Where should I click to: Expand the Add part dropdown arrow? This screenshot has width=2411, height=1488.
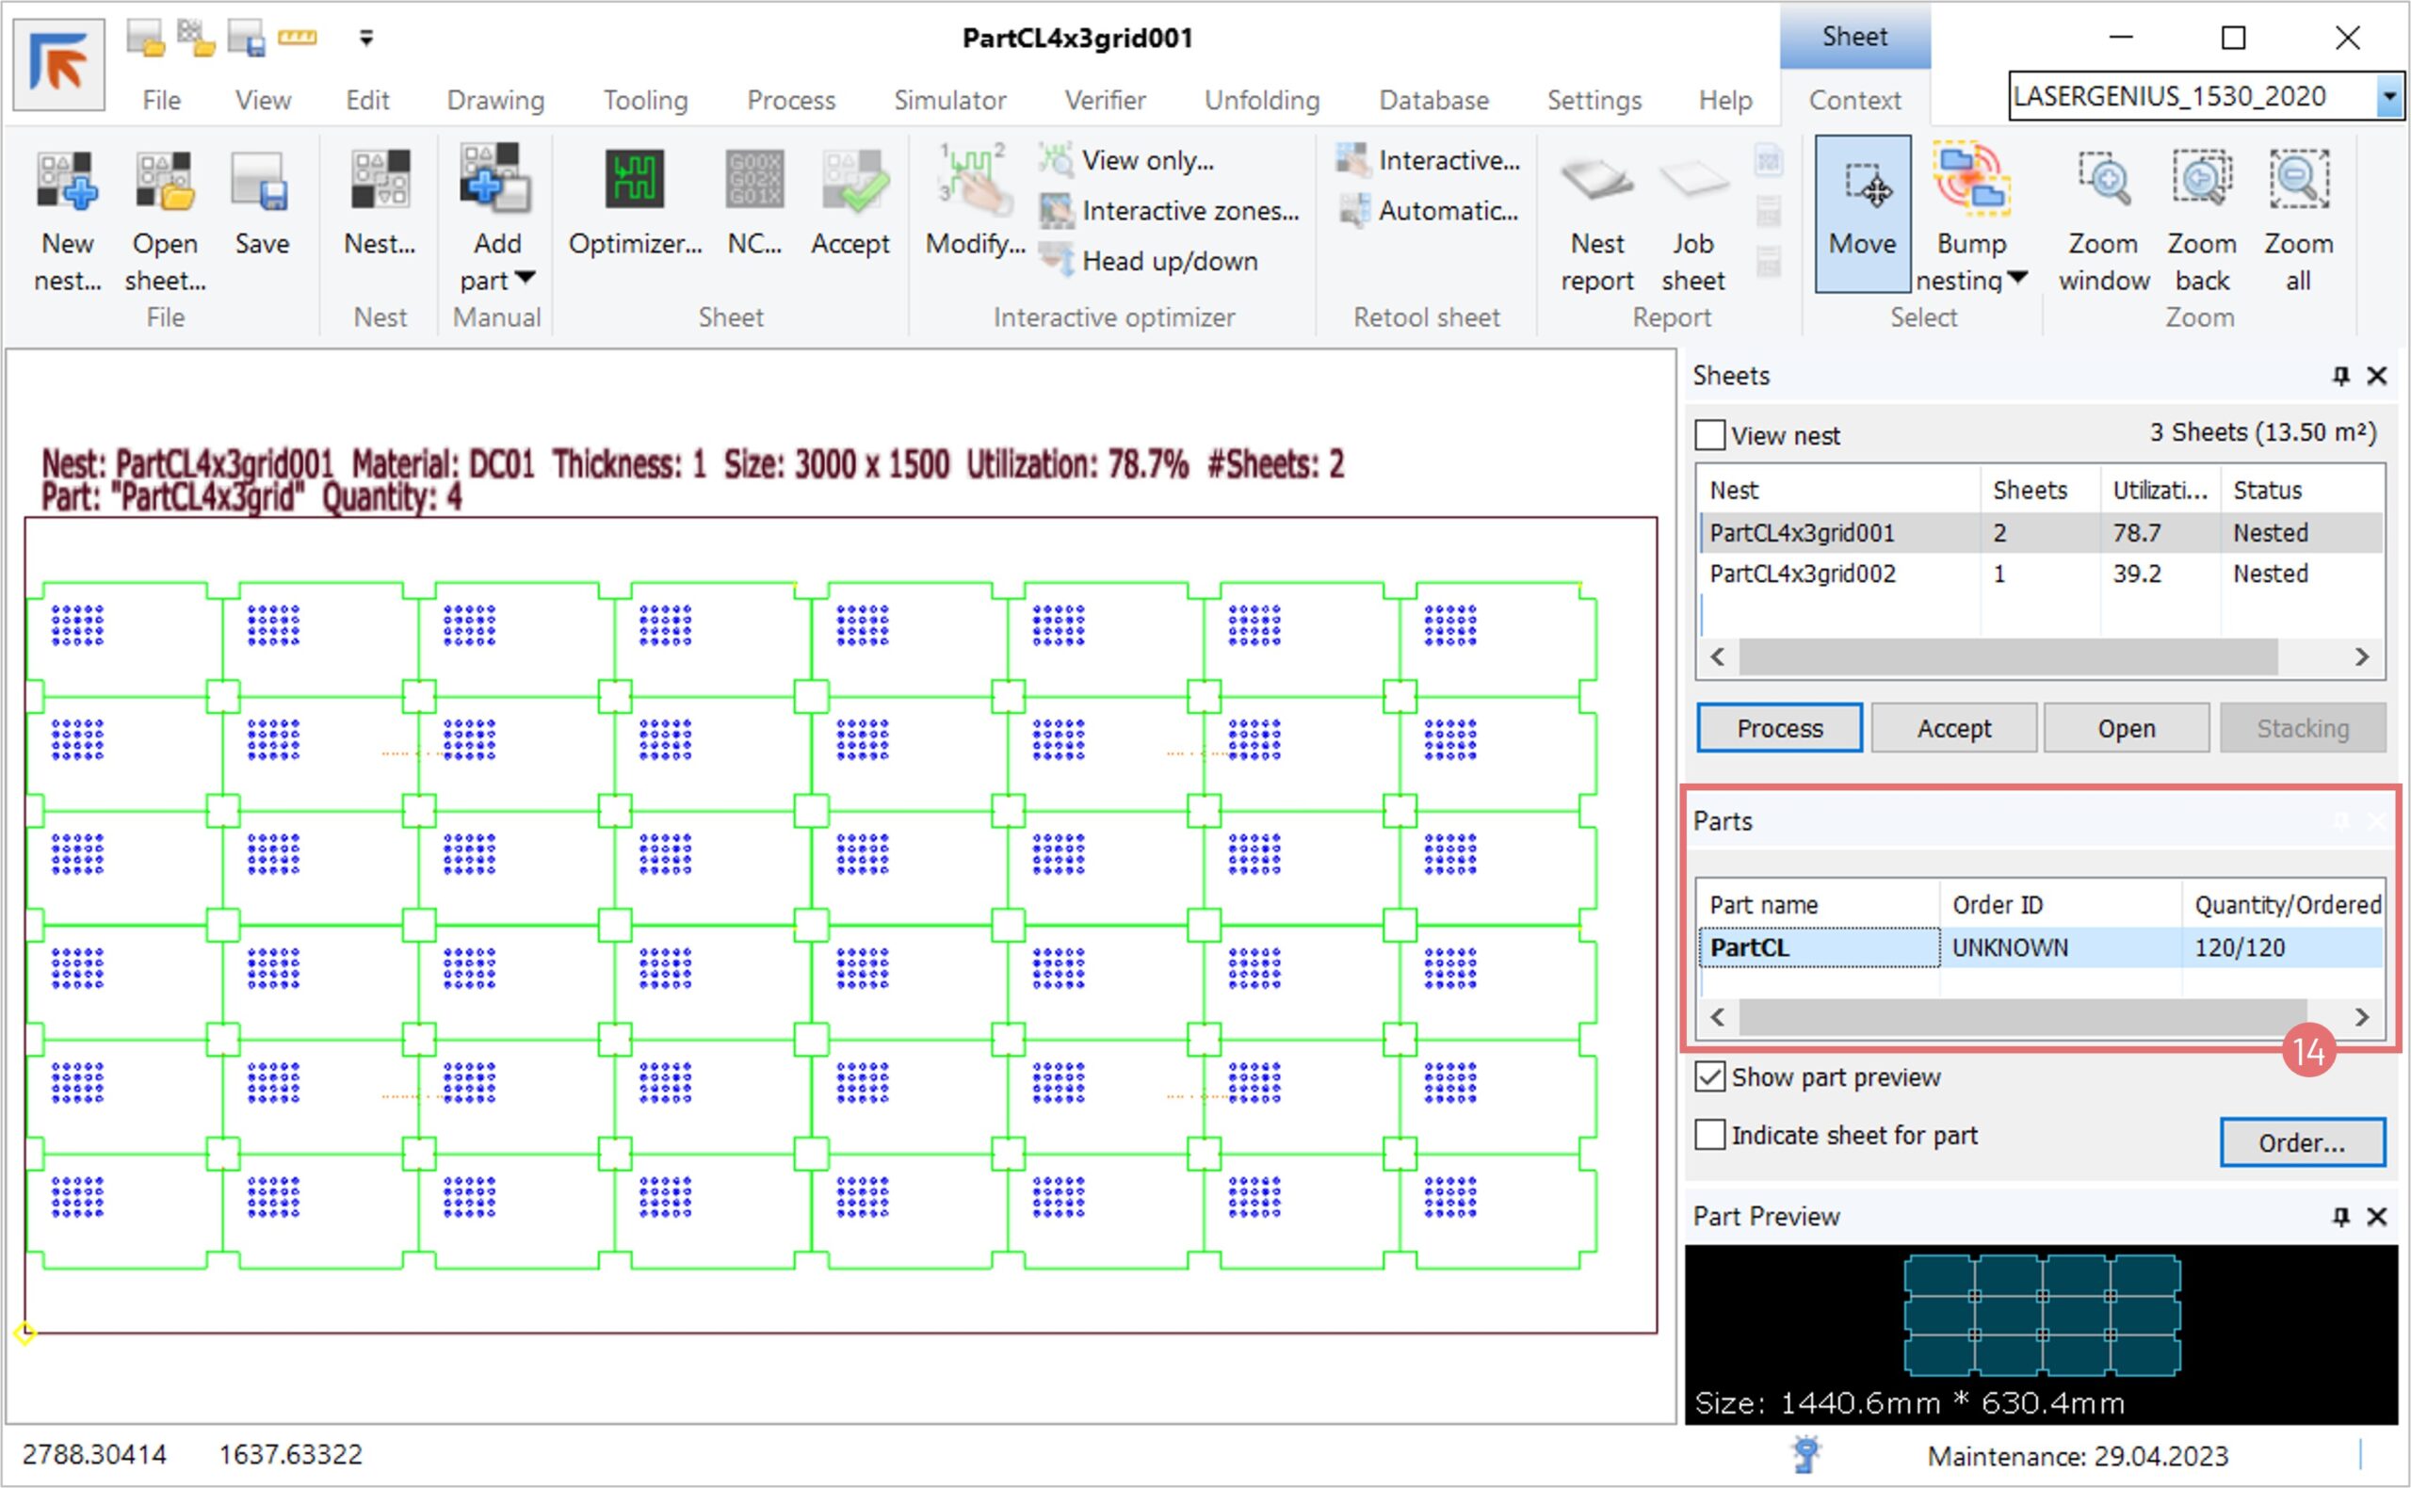coord(526,279)
